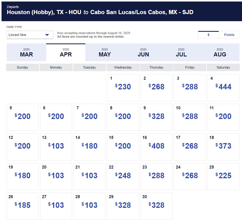Select April 22 fare of $248

[x=123, y=176]
